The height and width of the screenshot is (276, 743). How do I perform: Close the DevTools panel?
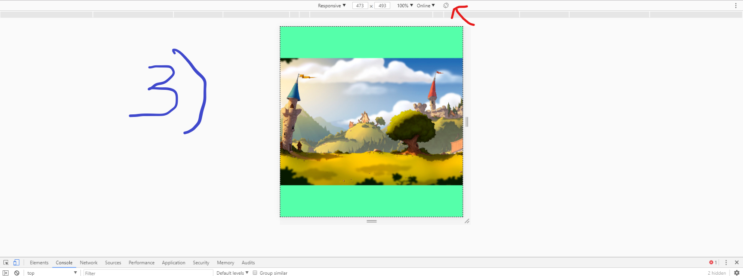pyautogui.click(x=737, y=262)
